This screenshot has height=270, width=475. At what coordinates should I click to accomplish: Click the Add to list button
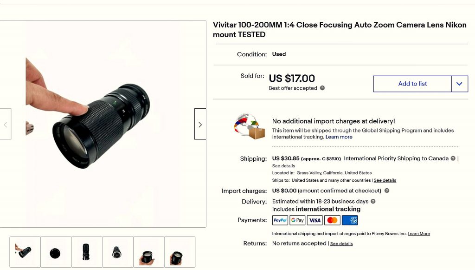pos(412,84)
